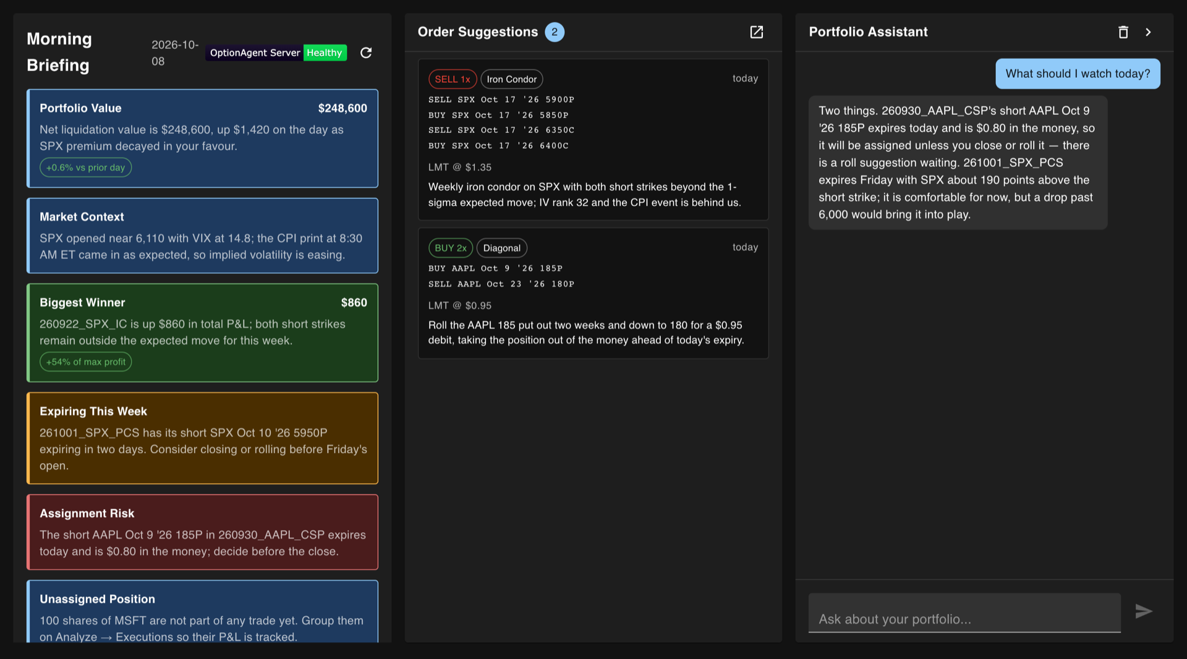Send the portfolio question message
The image size is (1187, 659).
pyautogui.click(x=1144, y=611)
